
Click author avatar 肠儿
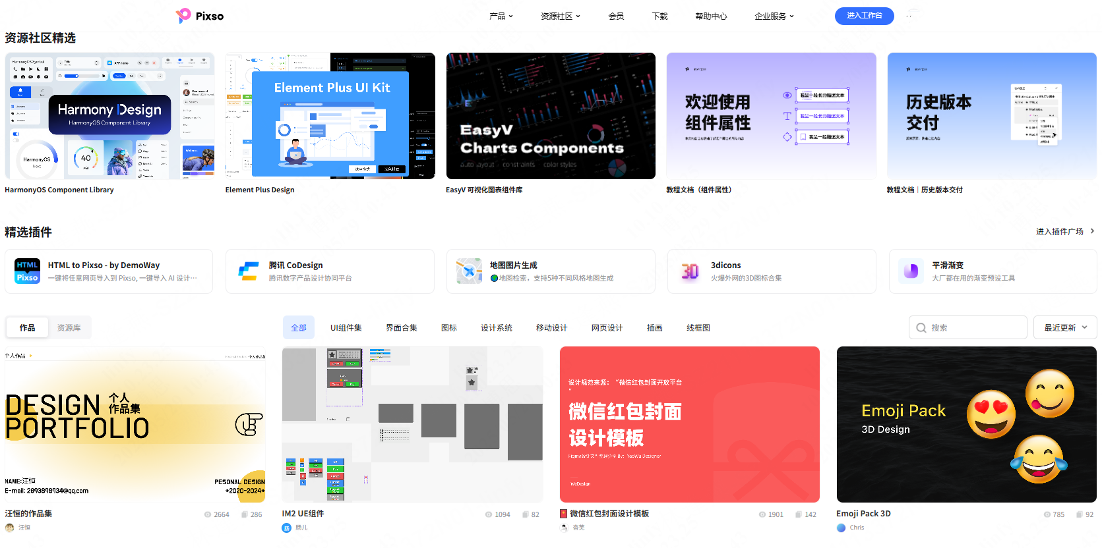286,528
